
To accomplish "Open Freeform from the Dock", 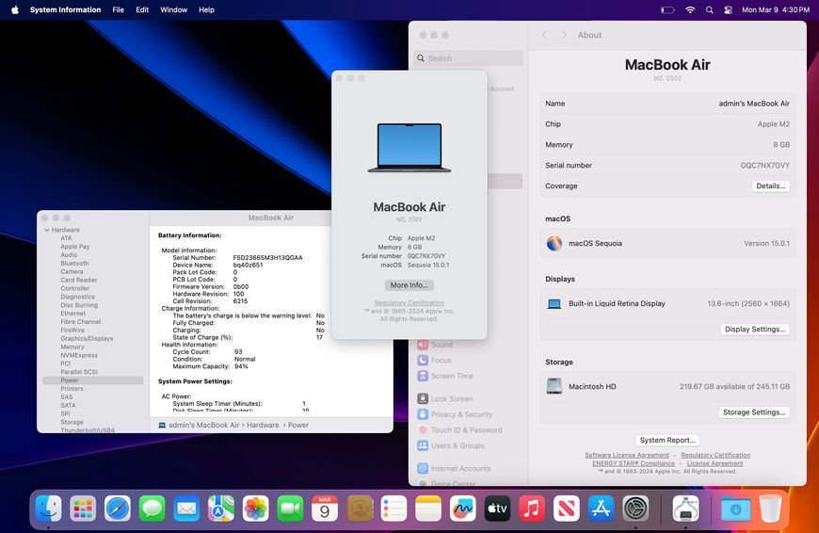I will pyautogui.click(x=463, y=508).
